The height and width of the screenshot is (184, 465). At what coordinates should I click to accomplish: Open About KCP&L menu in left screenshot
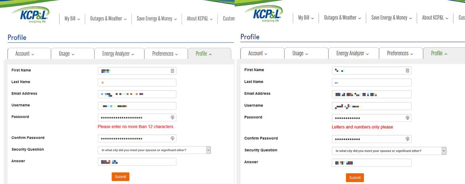(x=200, y=19)
